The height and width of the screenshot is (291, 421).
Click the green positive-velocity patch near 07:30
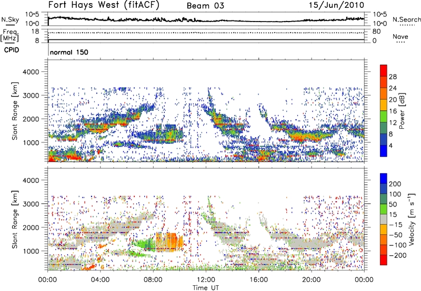tap(146, 244)
